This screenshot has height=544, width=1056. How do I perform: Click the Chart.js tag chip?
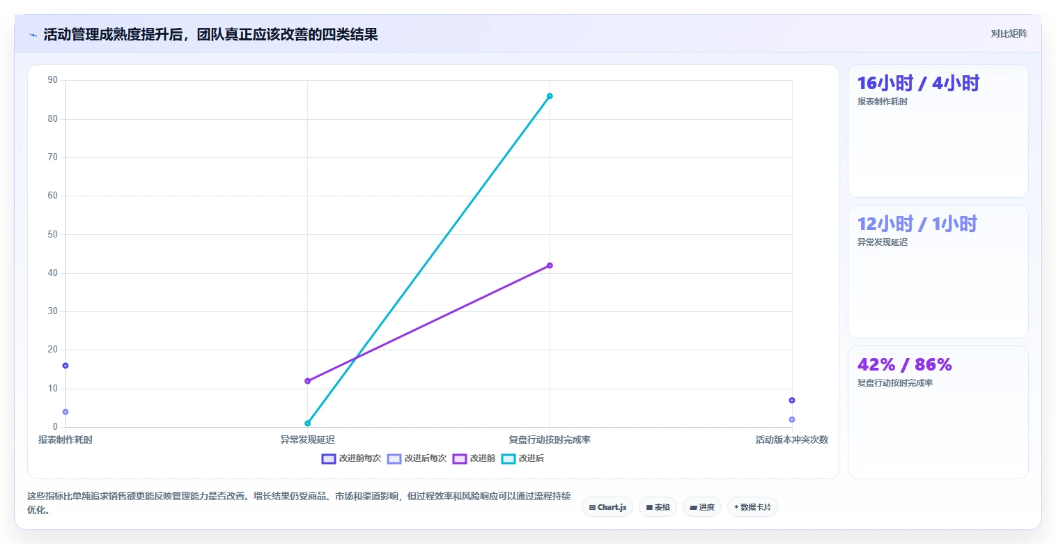(x=607, y=507)
